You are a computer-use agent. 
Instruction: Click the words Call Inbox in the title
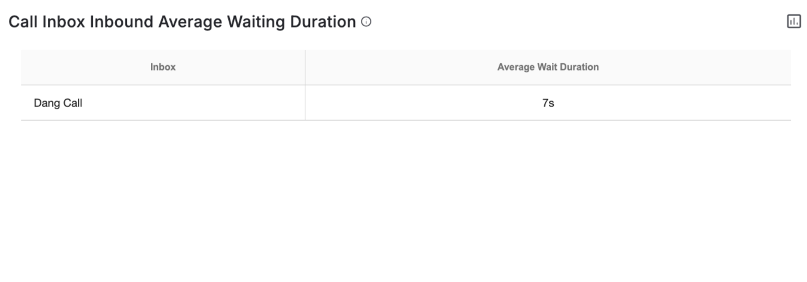click(47, 22)
